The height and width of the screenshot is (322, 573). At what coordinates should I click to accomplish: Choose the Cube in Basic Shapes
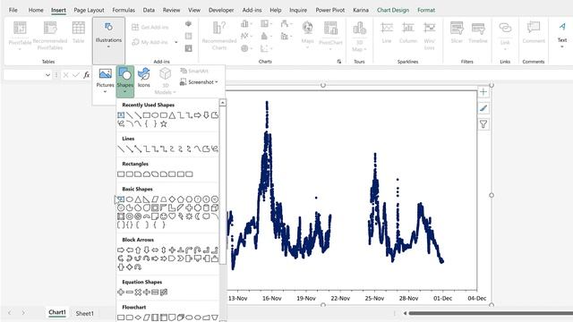tap(215, 208)
